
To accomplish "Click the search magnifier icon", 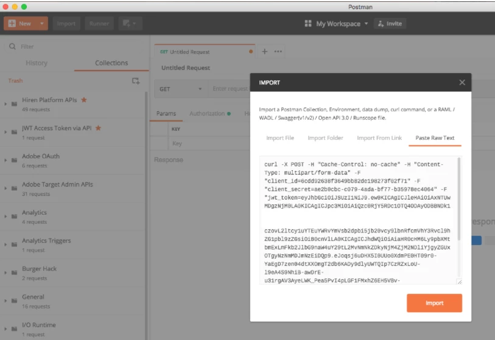I will [x=12, y=47].
